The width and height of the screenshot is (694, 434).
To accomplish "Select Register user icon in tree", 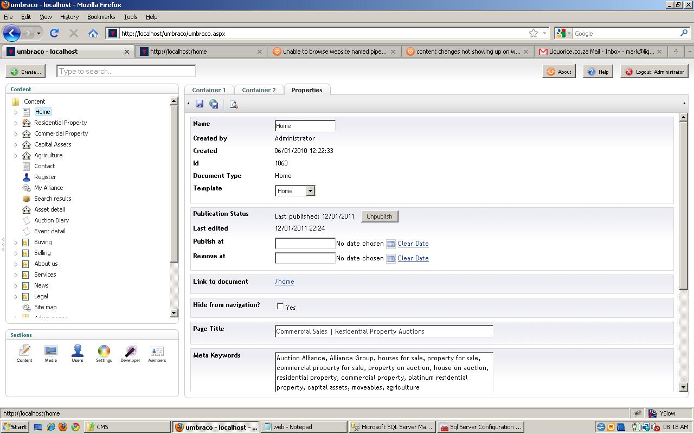I will pos(26,177).
